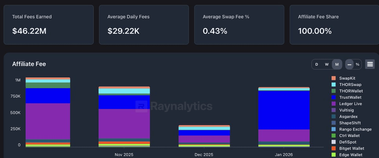Screen dimensions: 379x158
Task: Click the Jan 2026 TrustWallet blue bar segment
Action: [284, 110]
